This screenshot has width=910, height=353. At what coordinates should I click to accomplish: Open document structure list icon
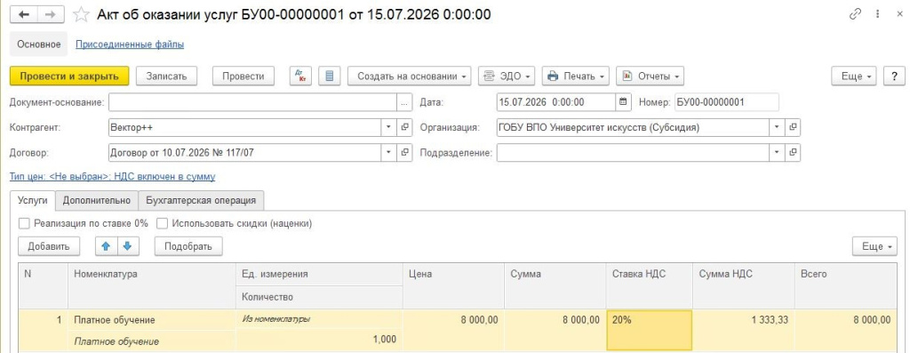(x=330, y=76)
